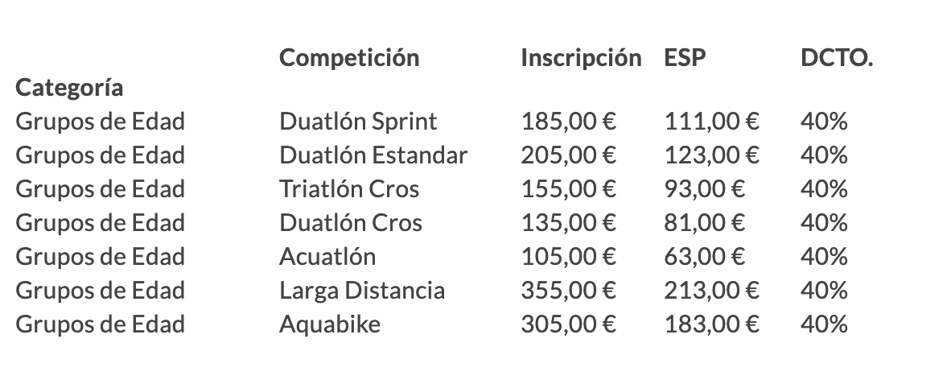Viewport: 951px width, 380px height.
Task: Click the 305,00 € inscription price
Action: pyautogui.click(x=568, y=324)
